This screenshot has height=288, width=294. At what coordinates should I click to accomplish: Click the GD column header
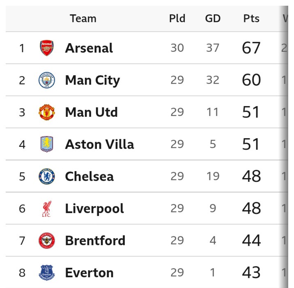213,19
